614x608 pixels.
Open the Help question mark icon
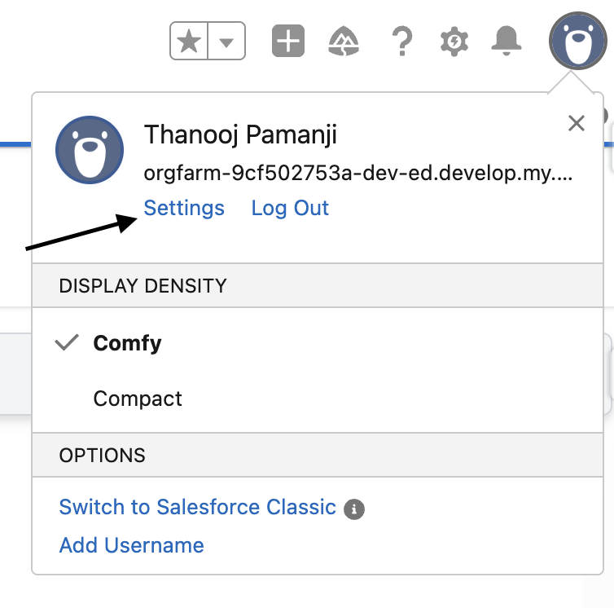402,41
